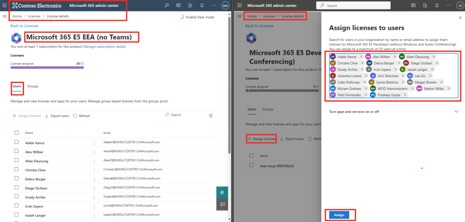This screenshot has height=222, width=465.
Task: Check the Irvin Sayers row checkbox
Action: coord(17,206)
